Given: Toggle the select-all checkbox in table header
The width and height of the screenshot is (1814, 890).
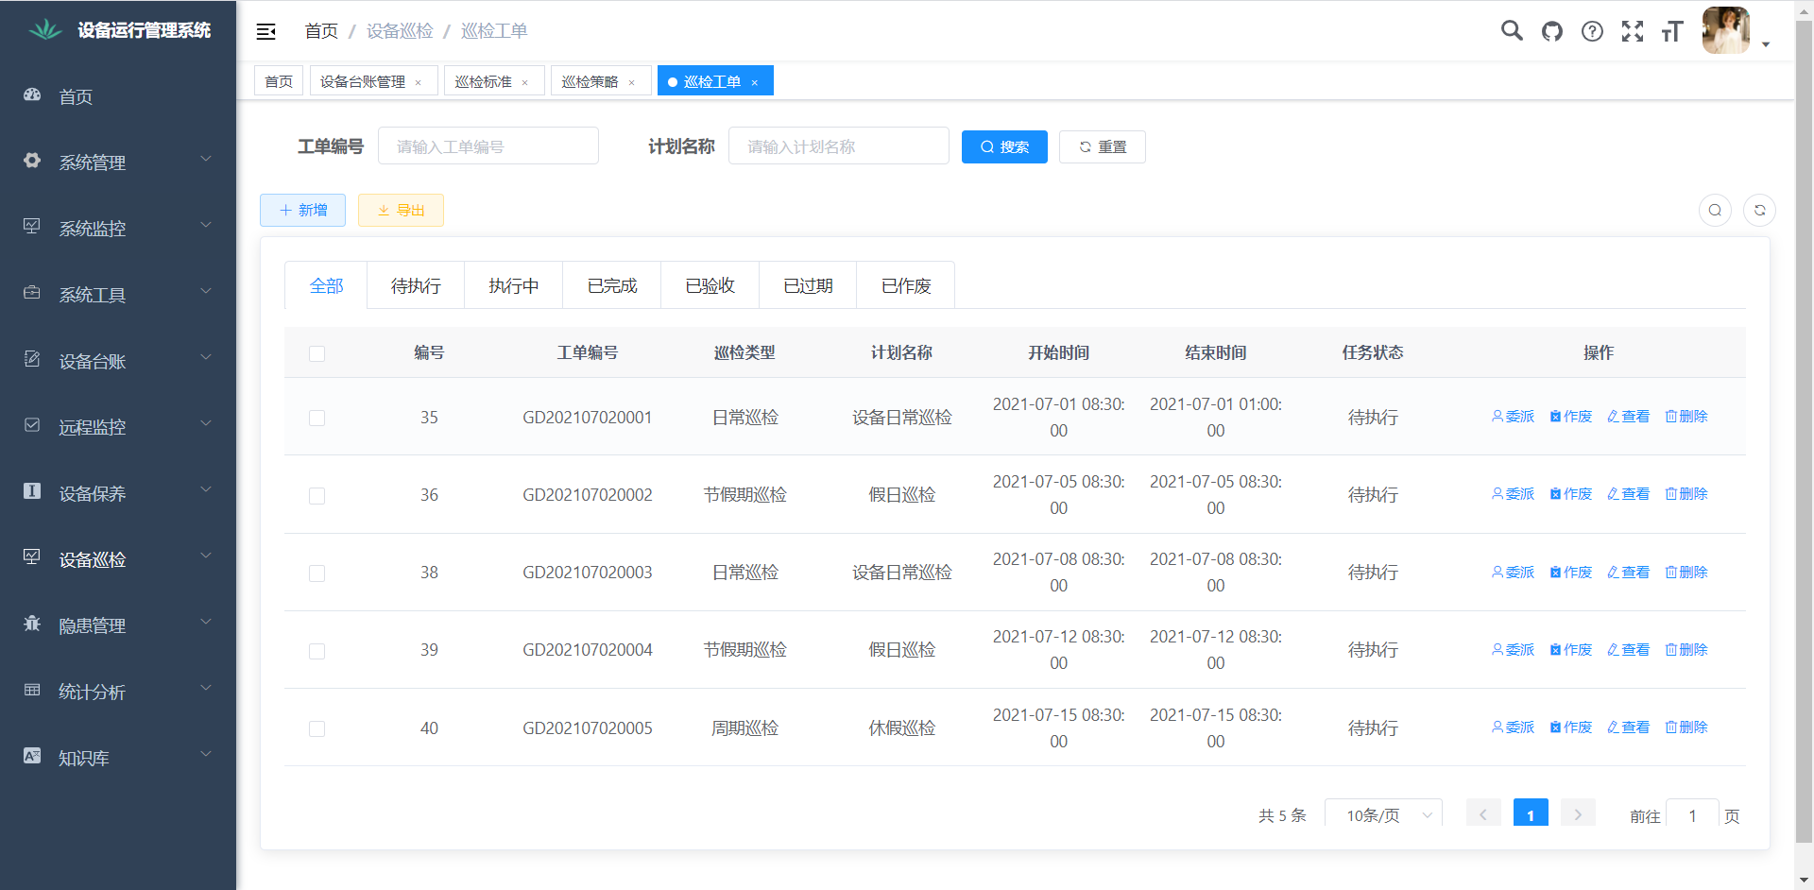Looking at the screenshot, I should coord(317,353).
